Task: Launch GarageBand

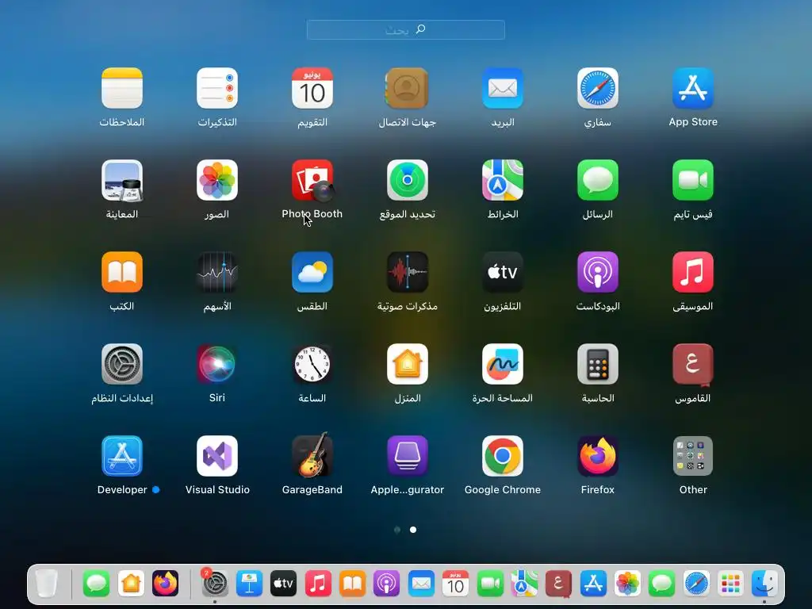Action: tap(312, 454)
